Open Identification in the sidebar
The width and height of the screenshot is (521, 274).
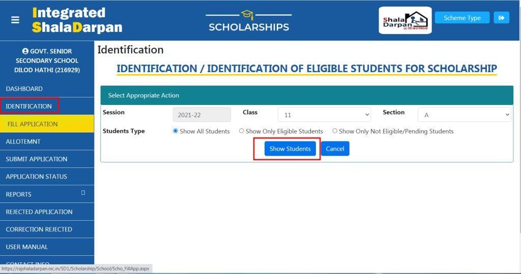coord(29,106)
